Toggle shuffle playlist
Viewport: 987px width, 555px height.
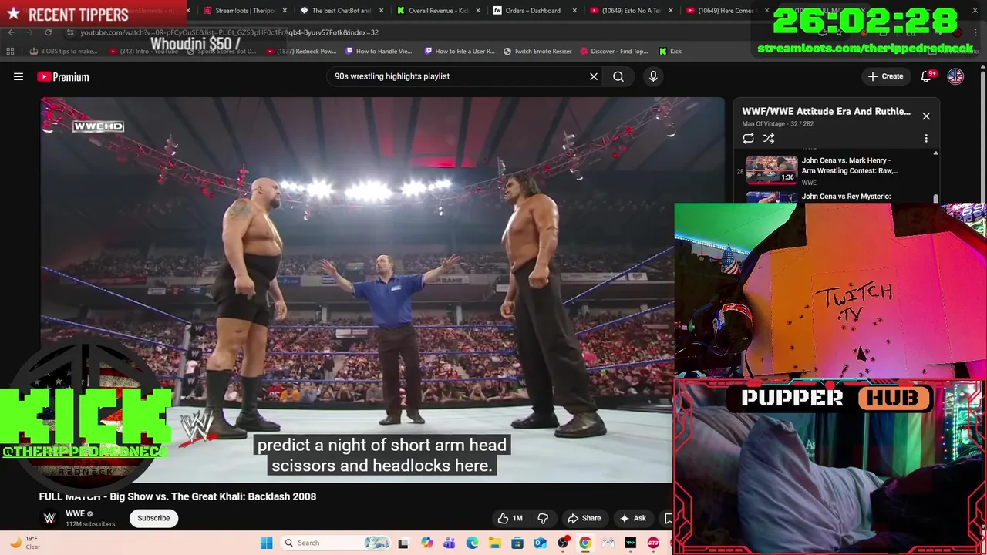coord(769,138)
